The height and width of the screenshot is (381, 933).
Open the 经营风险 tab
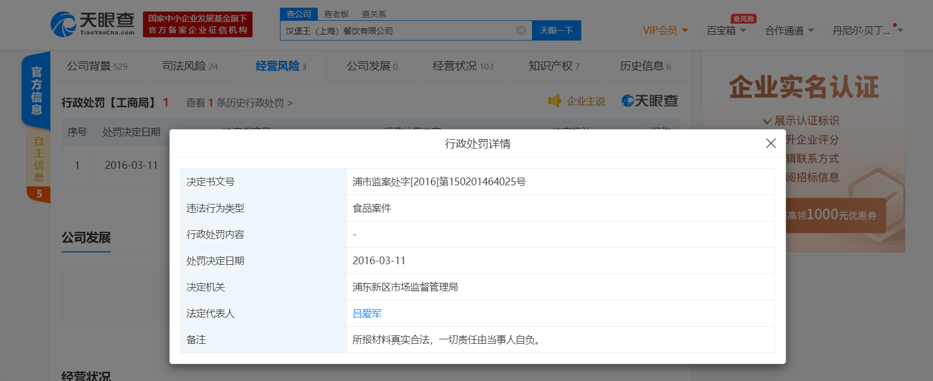pyautogui.click(x=281, y=66)
